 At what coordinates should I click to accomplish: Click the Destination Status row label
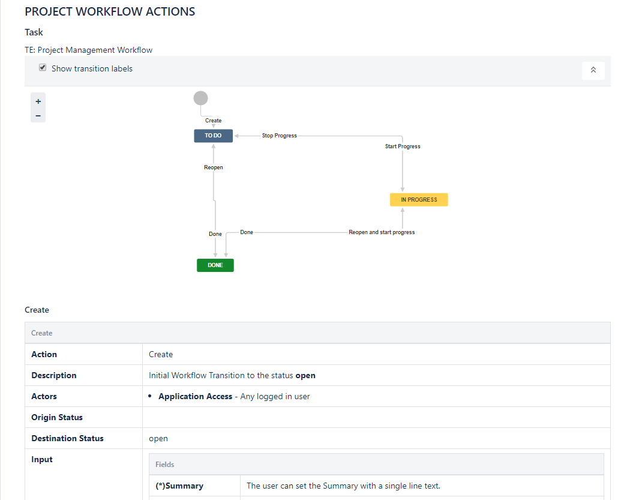[67, 438]
